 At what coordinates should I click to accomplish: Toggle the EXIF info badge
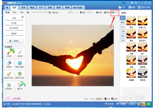pos(99,99)
